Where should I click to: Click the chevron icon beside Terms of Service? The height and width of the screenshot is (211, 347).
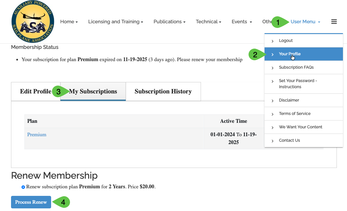272,114
